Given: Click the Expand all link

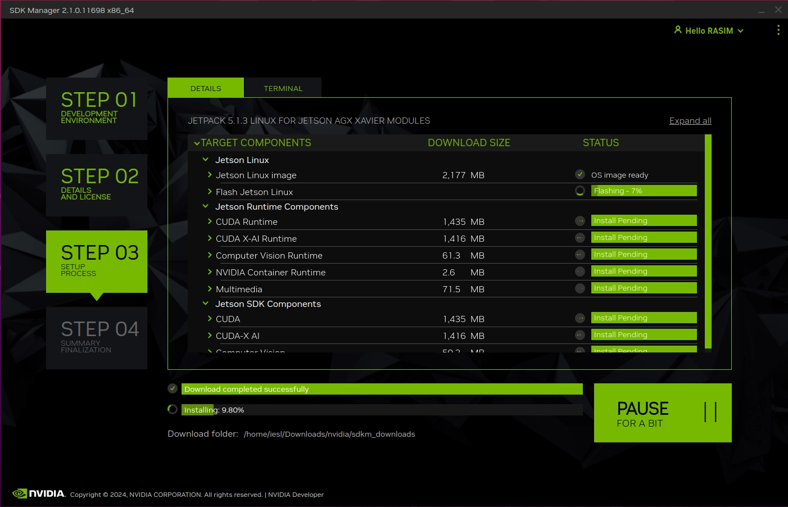Looking at the screenshot, I should click(690, 121).
